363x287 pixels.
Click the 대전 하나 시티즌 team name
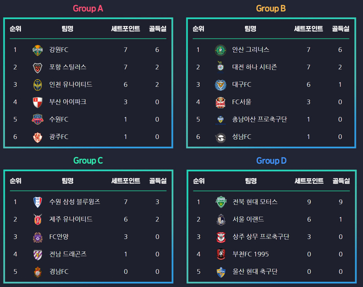255,67
